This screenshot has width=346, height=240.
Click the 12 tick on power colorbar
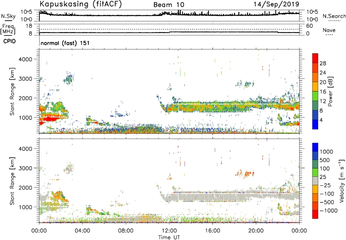click(x=323, y=101)
